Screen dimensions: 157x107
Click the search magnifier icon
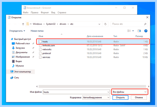coord(145,24)
